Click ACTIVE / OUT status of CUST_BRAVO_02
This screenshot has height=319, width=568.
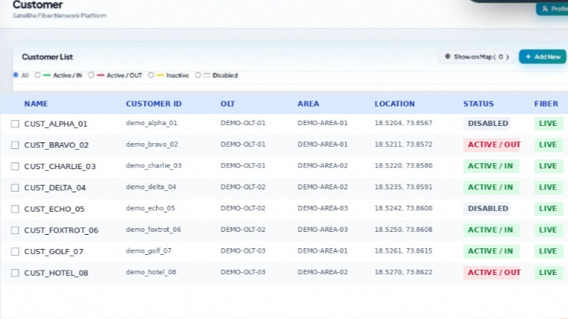tap(492, 145)
